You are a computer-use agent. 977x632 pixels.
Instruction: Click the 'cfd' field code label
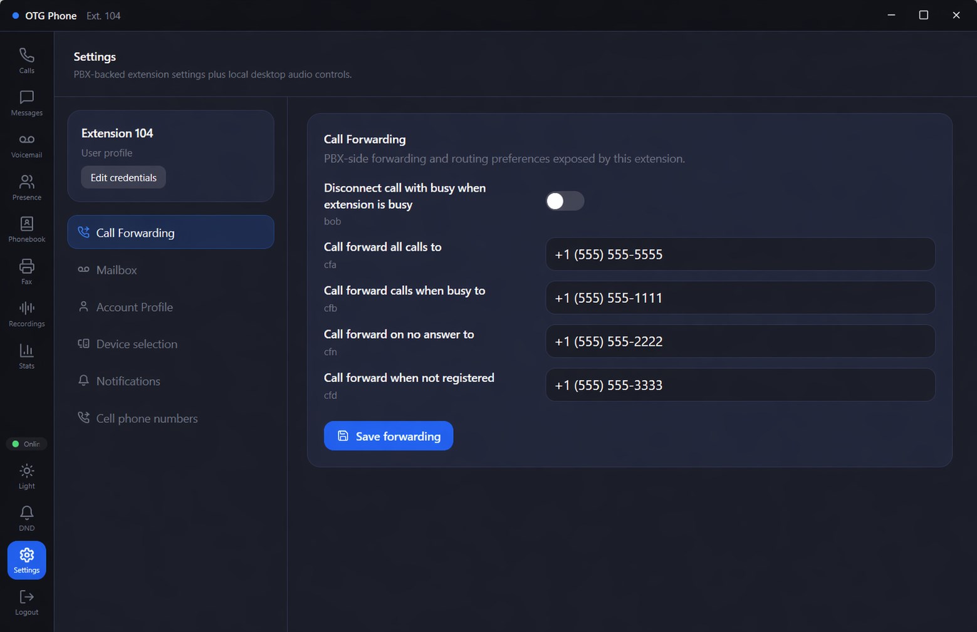coord(330,395)
